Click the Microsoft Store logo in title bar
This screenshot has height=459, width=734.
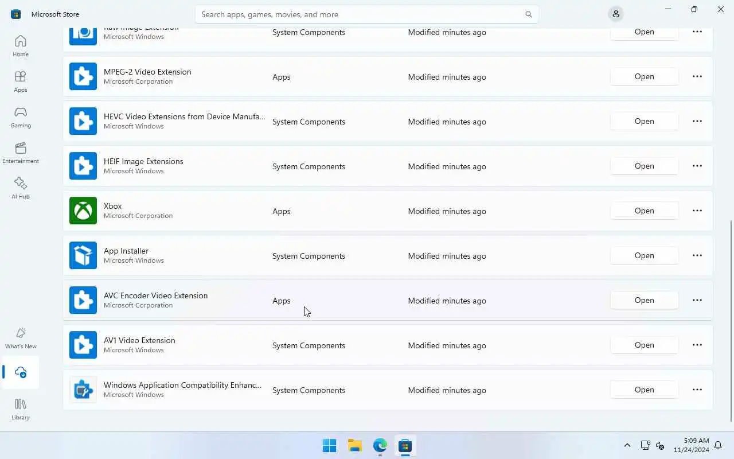click(16, 14)
